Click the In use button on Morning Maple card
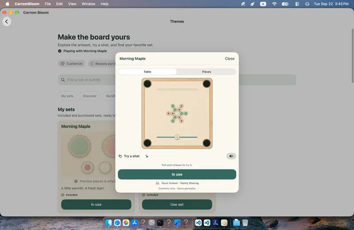This screenshot has width=354, height=230. click(96, 204)
